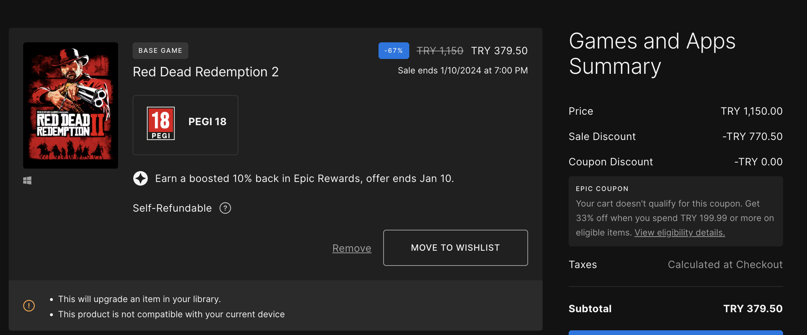Click the orange warning exclamation icon
Image resolution: width=807 pixels, height=335 pixels.
click(x=29, y=306)
